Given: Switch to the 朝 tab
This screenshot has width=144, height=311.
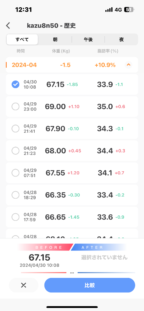Looking at the screenshot, I should pyautogui.click(x=55, y=39).
